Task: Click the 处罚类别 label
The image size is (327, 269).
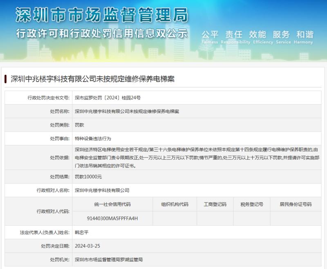Action: [x=60, y=125]
